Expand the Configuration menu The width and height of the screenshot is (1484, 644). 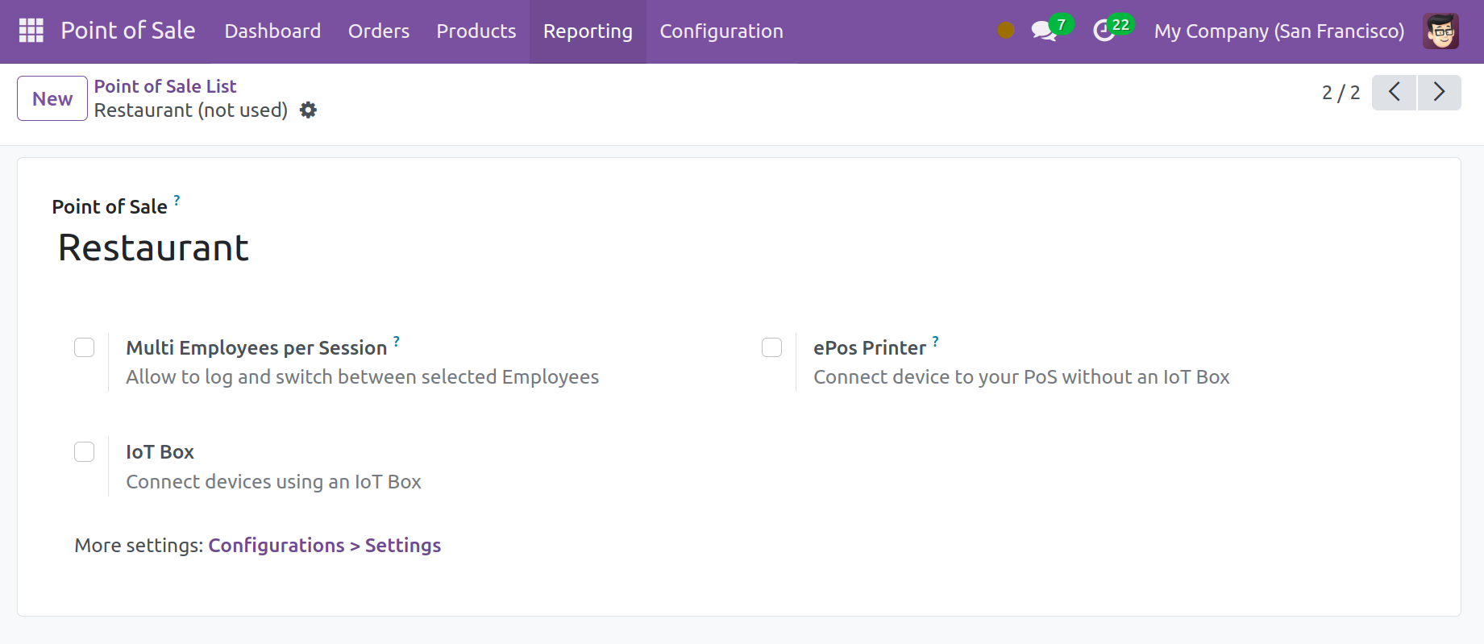721,31
